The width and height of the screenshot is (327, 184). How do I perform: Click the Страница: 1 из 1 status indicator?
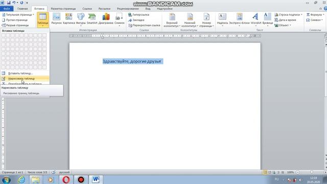12,172
